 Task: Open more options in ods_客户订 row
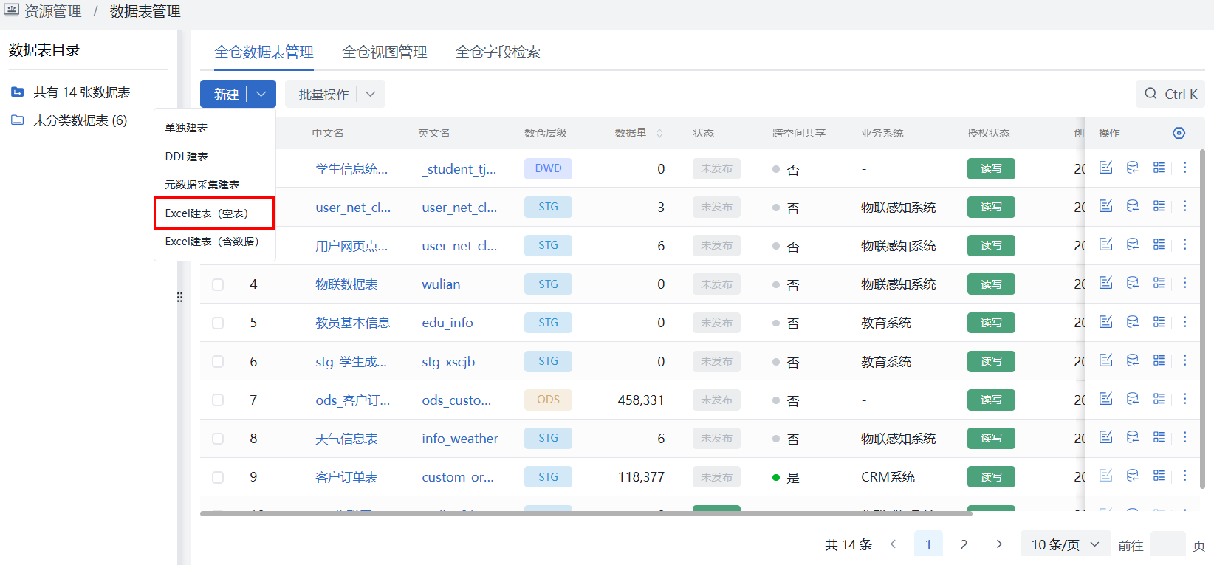1185,399
